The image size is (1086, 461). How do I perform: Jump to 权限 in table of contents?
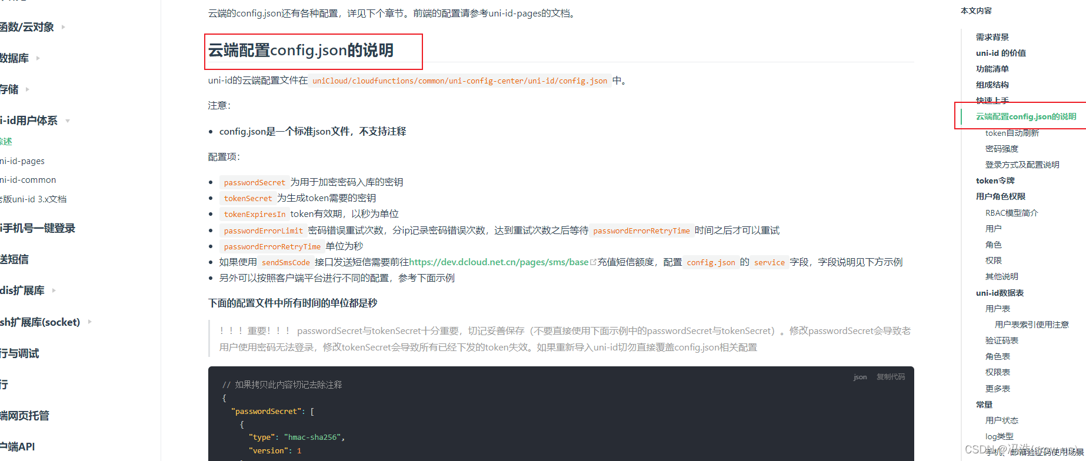pyautogui.click(x=994, y=260)
